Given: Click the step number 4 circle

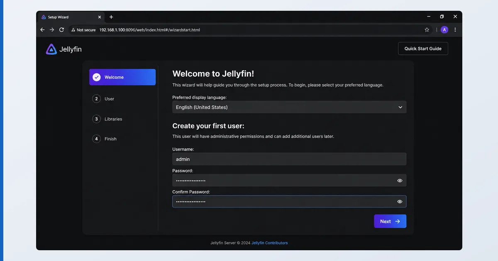Looking at the screenshot, I should tap(97, 139).
